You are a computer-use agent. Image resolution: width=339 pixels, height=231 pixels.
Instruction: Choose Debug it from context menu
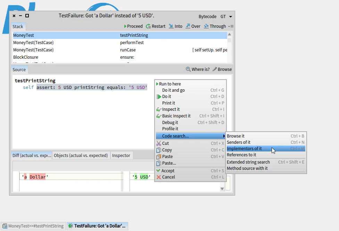click(190, 122)
